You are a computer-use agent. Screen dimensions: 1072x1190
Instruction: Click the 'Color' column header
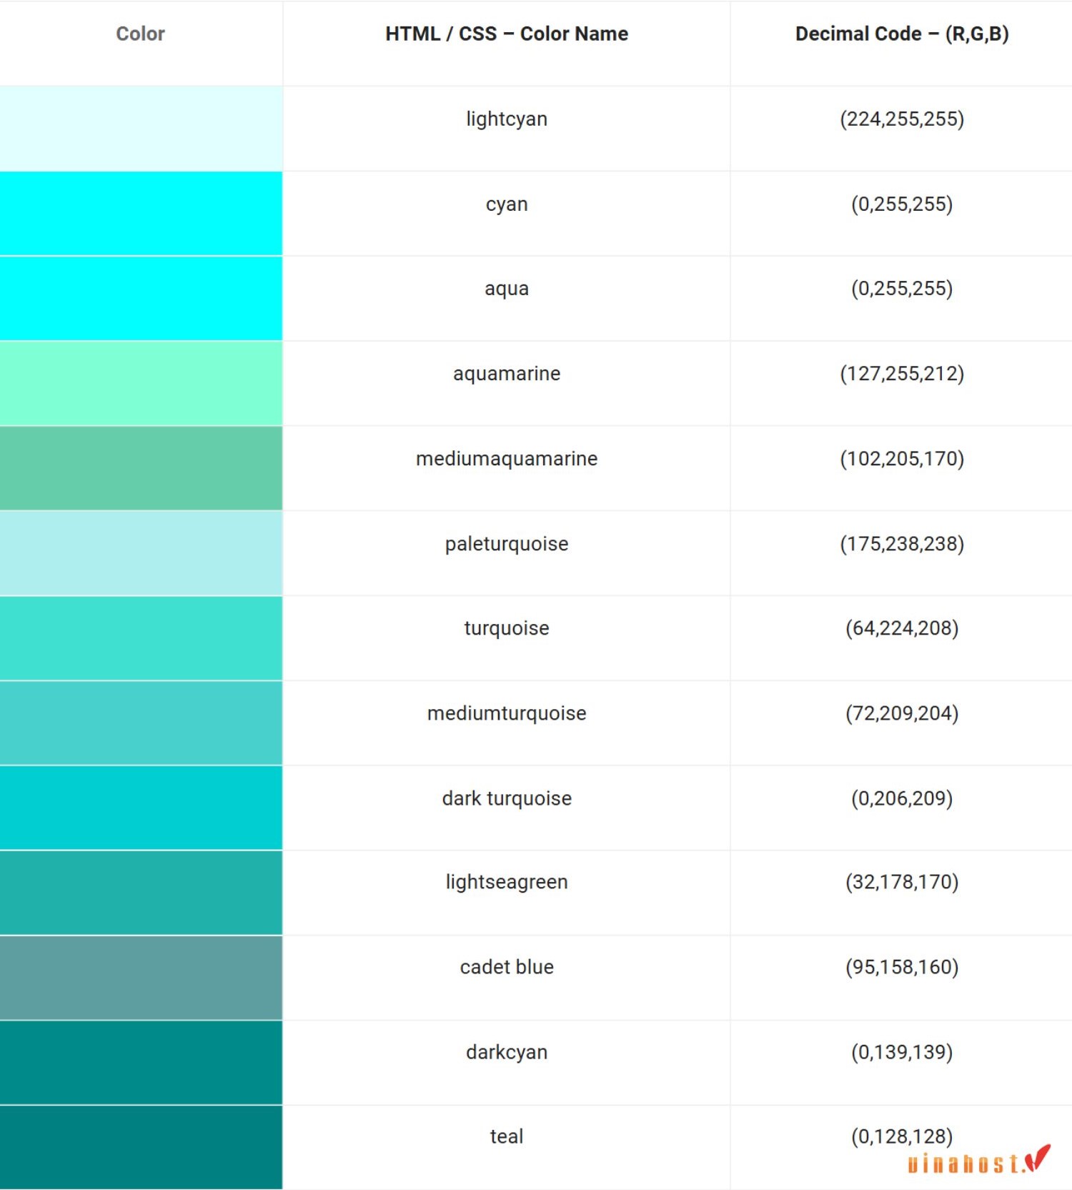(141, 34)
